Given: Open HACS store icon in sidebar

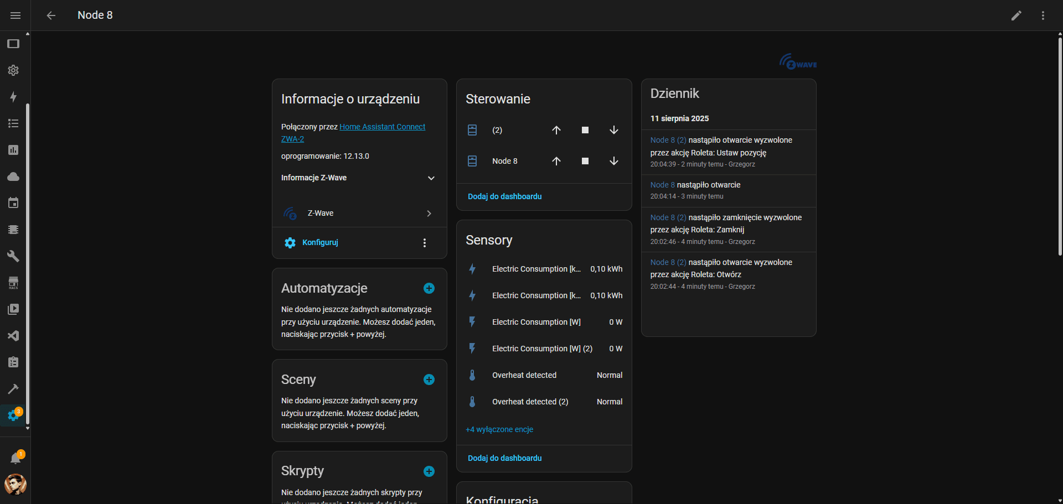Looking at the screenshot, I should [x=13, y=283].
